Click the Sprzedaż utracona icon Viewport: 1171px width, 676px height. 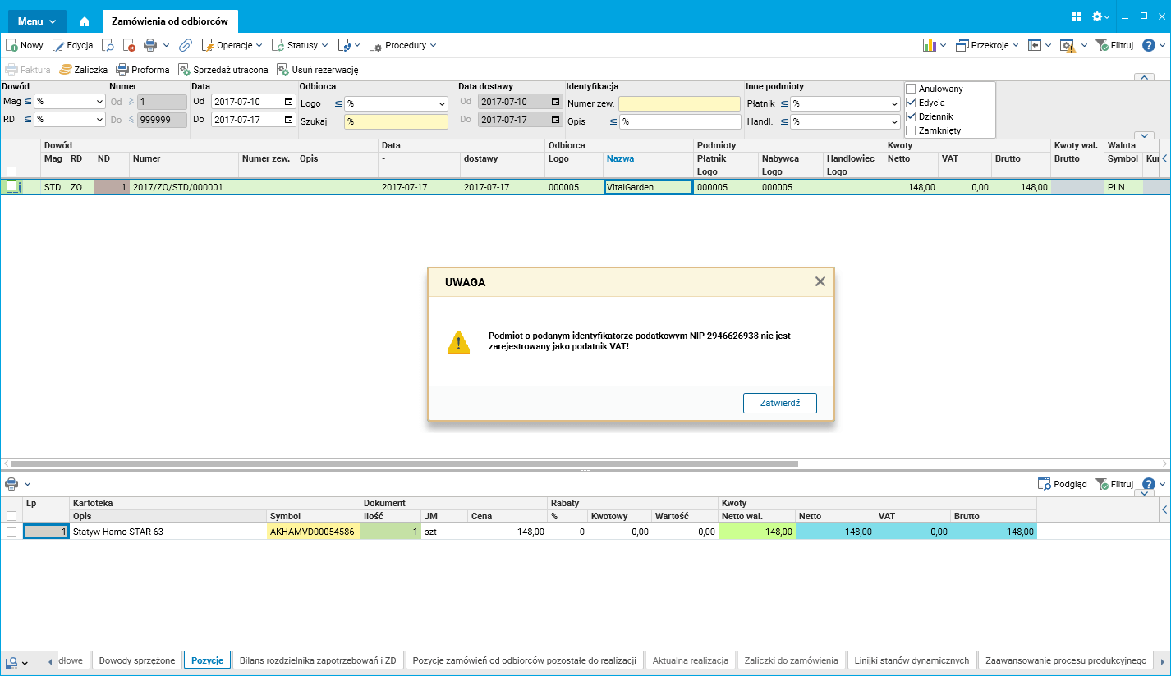click(x=184, y=70)
